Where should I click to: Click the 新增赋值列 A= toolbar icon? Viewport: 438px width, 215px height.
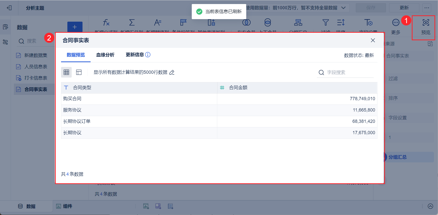click(158, 23)
